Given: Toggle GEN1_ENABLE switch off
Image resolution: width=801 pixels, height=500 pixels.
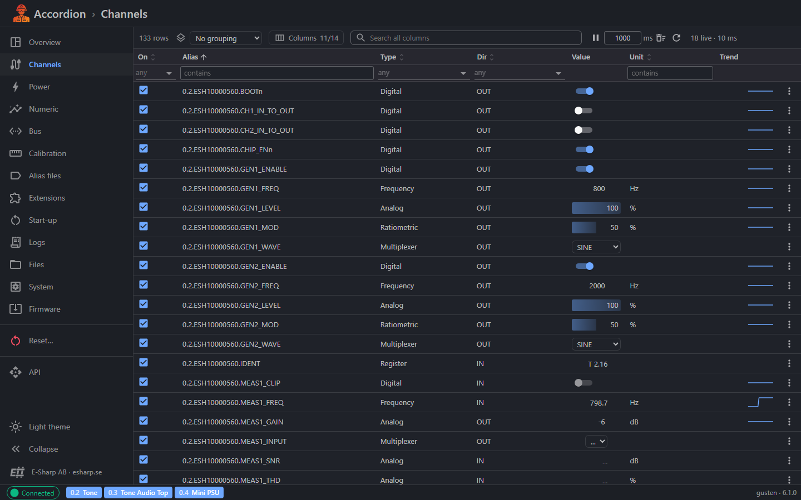Looking at the screenshot, I should pos(585,169).
